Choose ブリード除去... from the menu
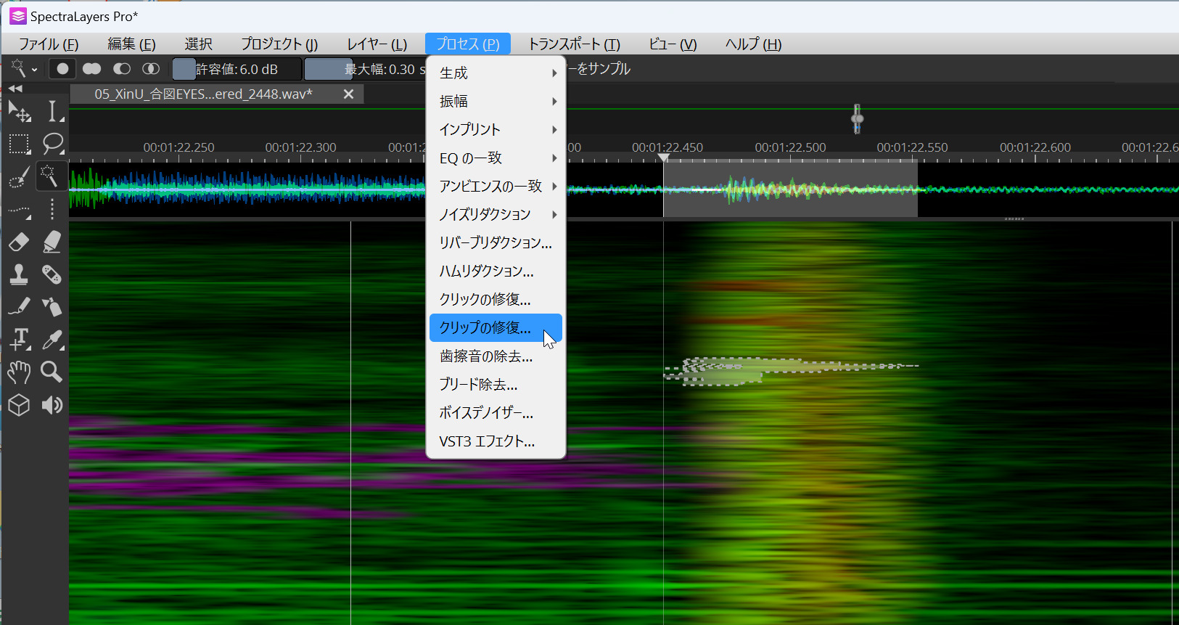This screenshot has height=625, width=1179. (496, 384)
